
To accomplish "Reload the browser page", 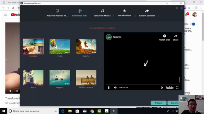I will point(13,8).
